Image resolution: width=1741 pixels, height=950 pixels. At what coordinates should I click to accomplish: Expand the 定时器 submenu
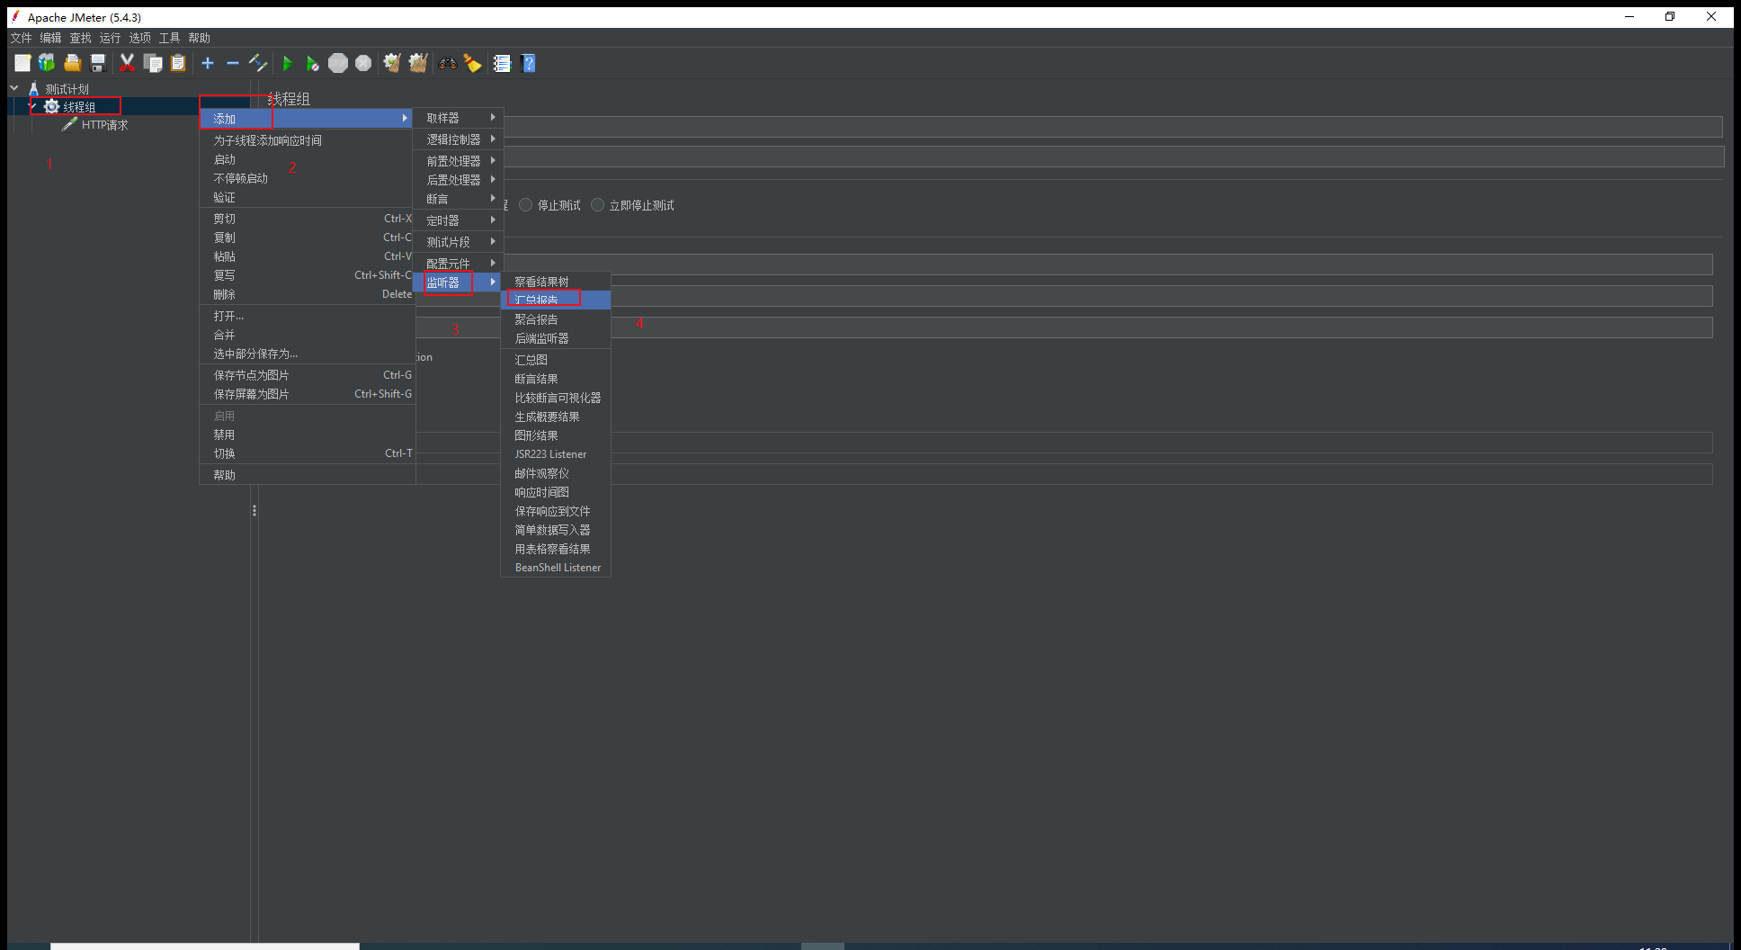click(458, 220)
